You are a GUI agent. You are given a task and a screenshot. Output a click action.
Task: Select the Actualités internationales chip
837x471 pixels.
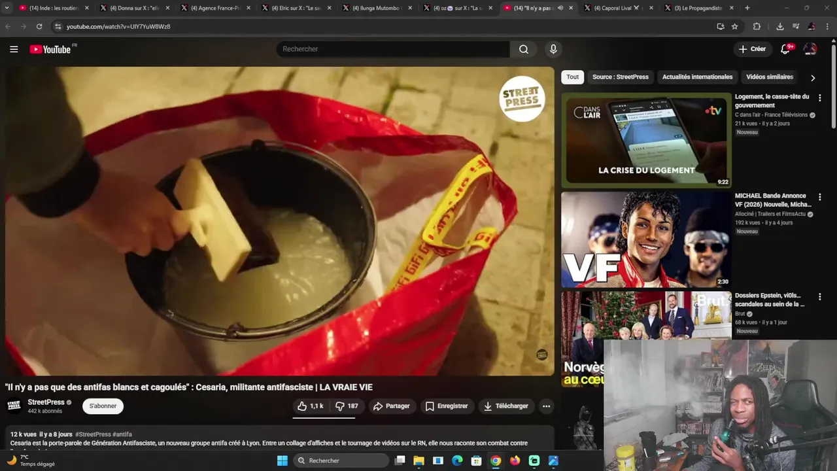tap(697, 77)
